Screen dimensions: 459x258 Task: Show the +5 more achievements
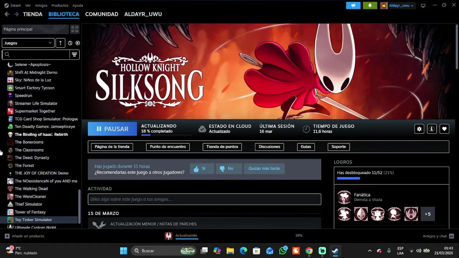(x=427, y=214)
